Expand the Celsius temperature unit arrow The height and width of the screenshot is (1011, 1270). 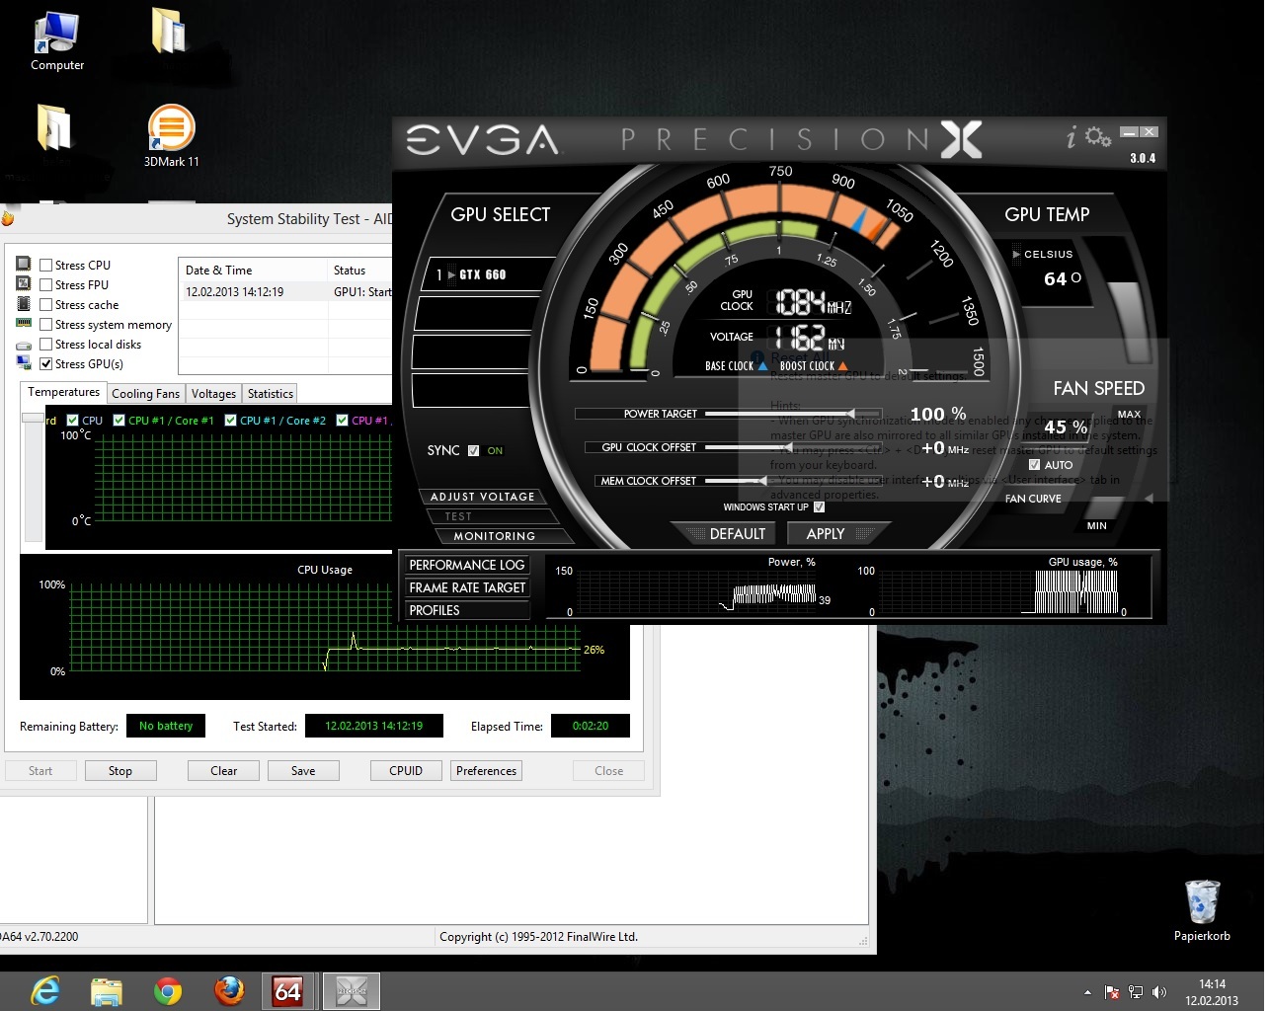pyautogui.click(x=1016, y=254)
